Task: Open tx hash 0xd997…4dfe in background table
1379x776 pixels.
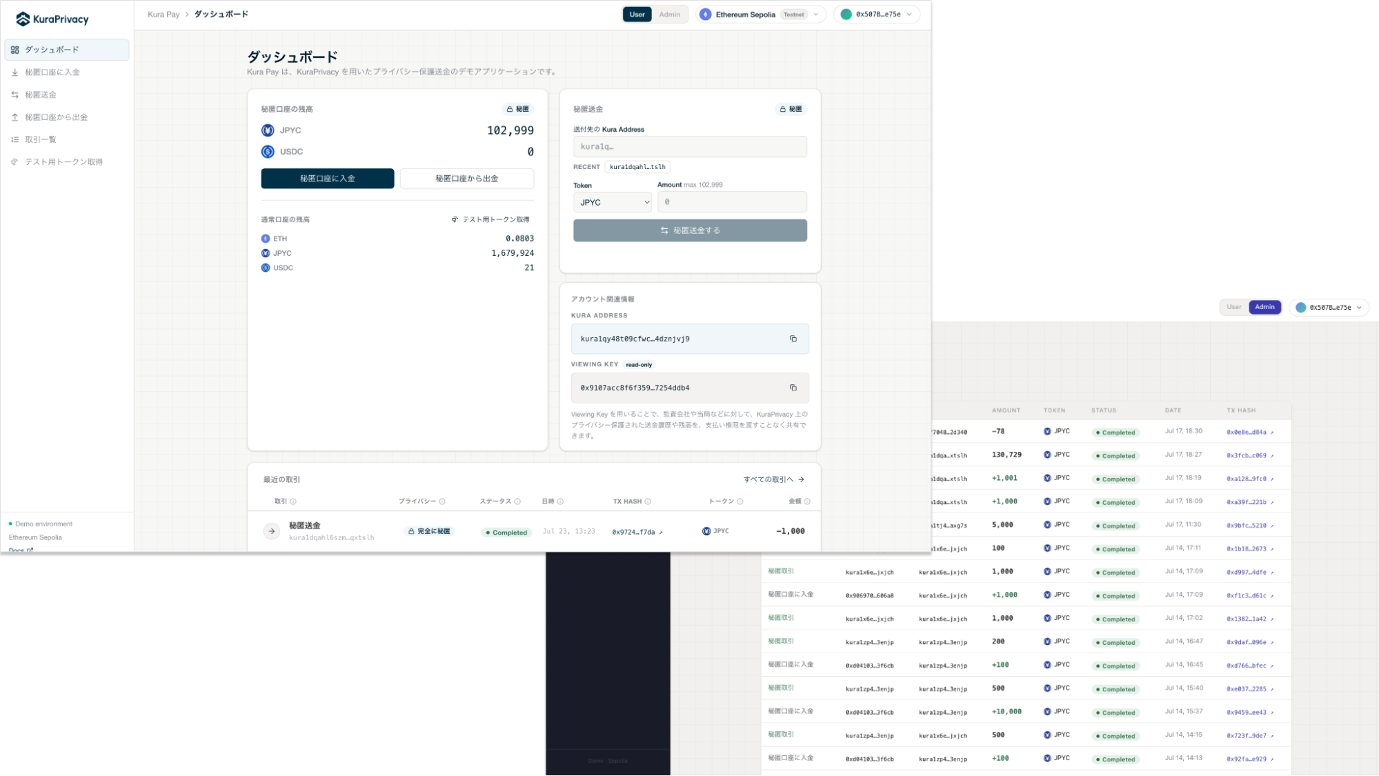Action: pos(1250,573)
